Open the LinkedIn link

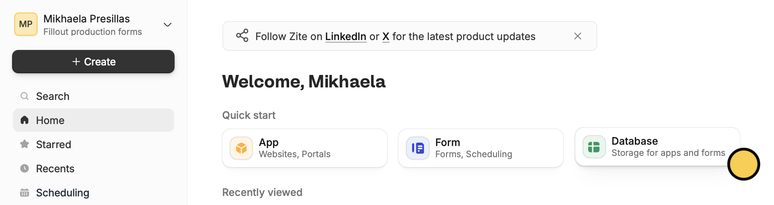click(345, 37)
